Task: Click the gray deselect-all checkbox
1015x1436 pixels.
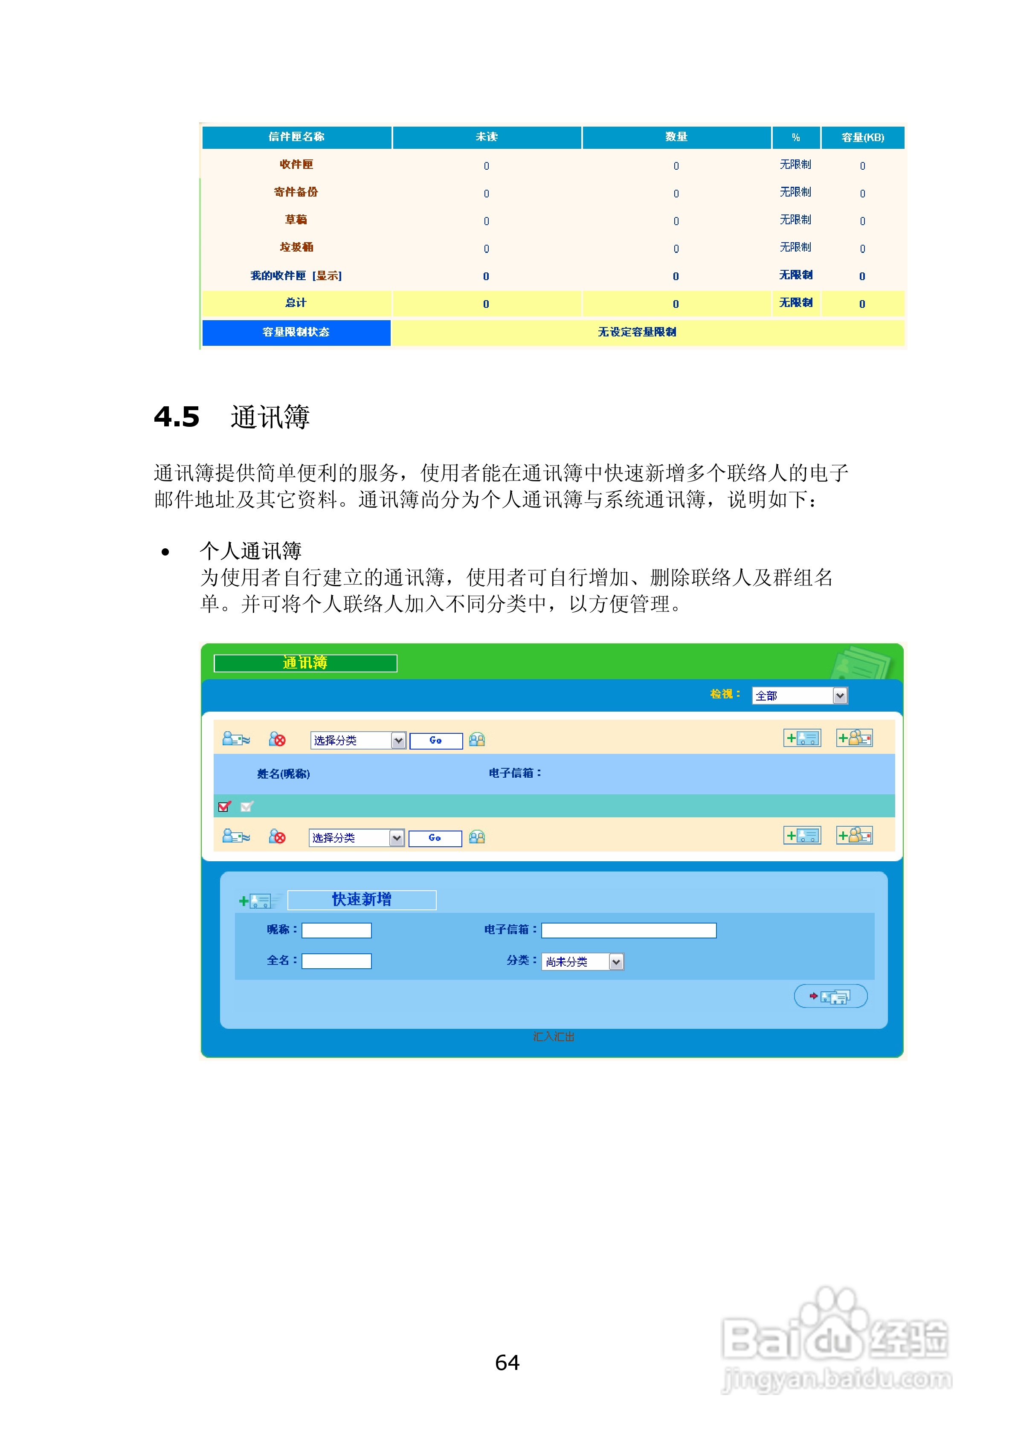Action: tap(246, 807)
